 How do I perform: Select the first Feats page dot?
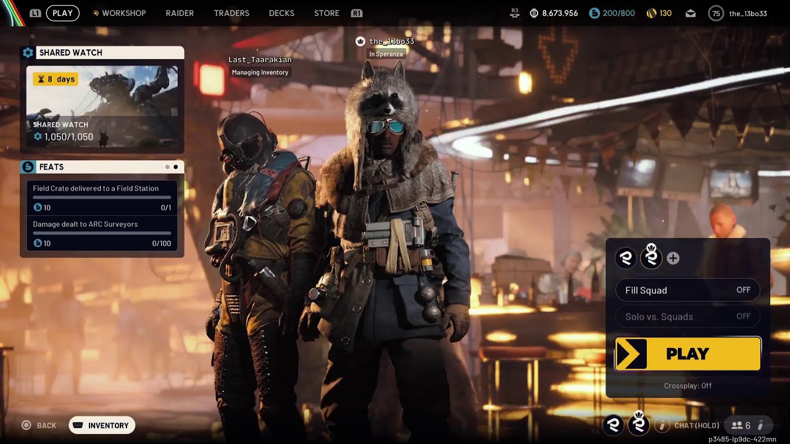coord(167,167)
